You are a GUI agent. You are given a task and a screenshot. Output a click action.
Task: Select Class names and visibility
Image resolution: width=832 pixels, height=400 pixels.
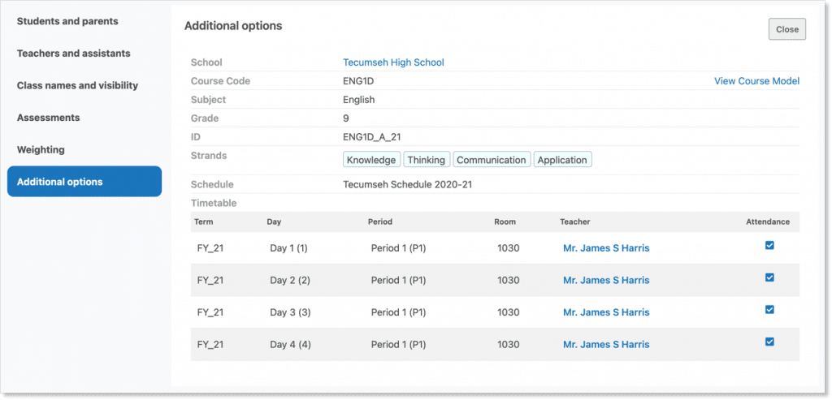pos(77,85)
